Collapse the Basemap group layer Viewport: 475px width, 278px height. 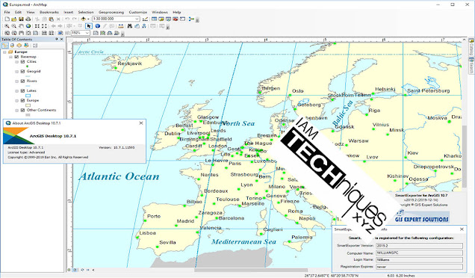click(x=10, y=57)
